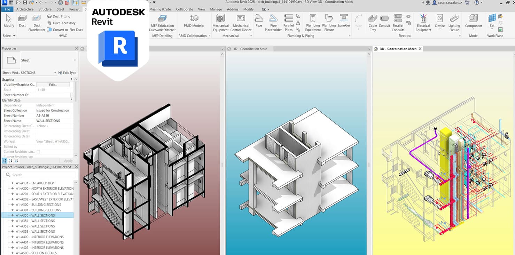The width and height of the screenshot is (515, 255).
Task: Select the Parallel Pipes tool
Action: (289, 23)
